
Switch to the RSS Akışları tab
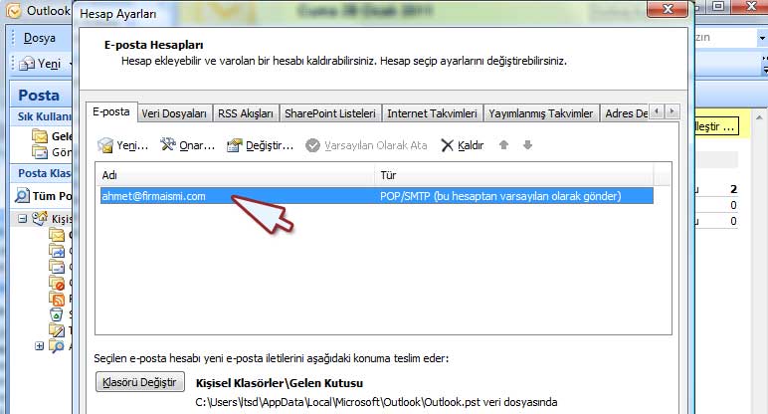(x=246, y=113)
